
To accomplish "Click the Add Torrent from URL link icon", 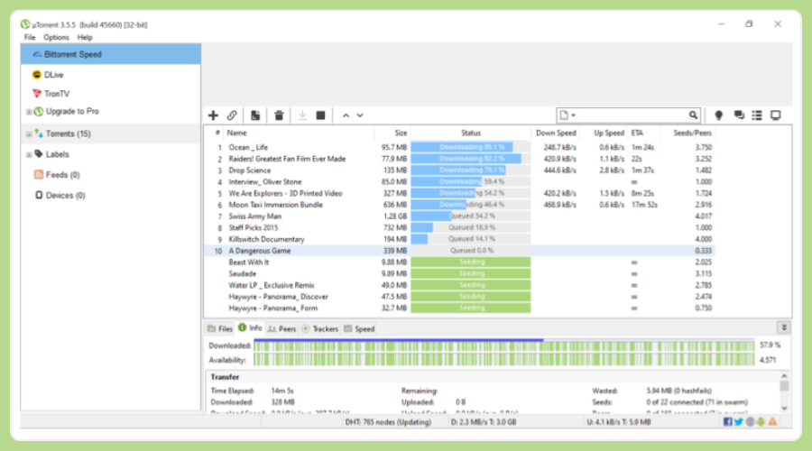I will click(232, 115).
